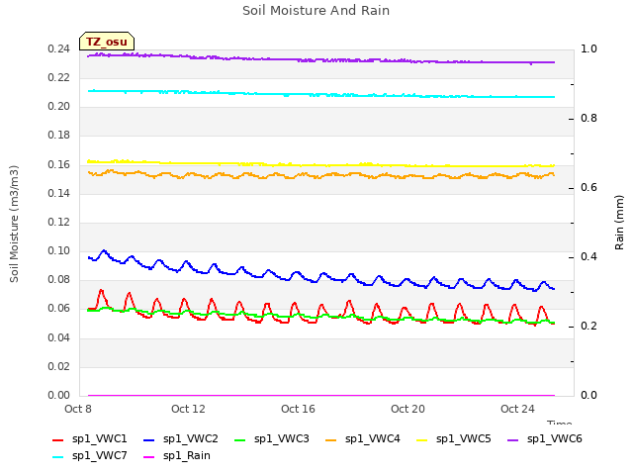Click the Oct 8 x-axis tick label
The height and width of the screenshot is (475, 633).
78,409
